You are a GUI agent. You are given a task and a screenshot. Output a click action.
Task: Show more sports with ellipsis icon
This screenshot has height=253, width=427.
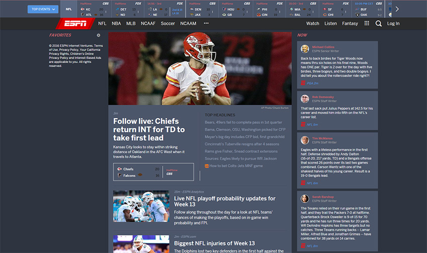(x=206, y=24)
